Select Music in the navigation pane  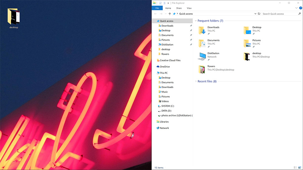coord(164,92)
